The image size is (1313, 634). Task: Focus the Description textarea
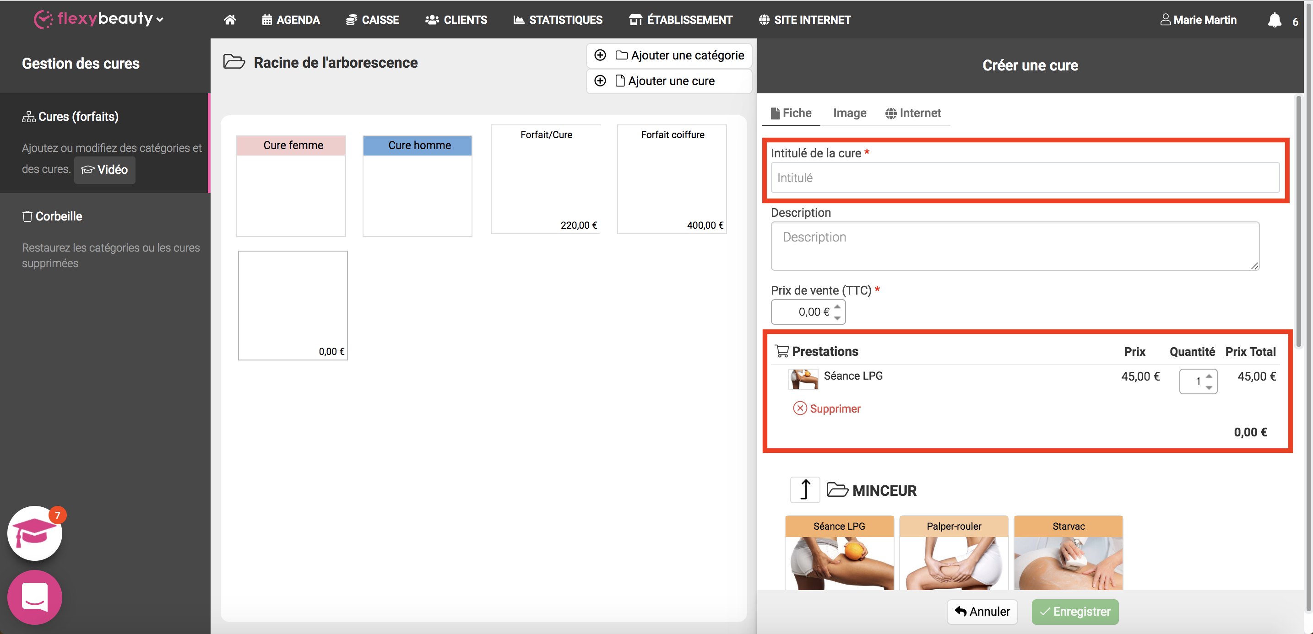(x=1015, y=246)
